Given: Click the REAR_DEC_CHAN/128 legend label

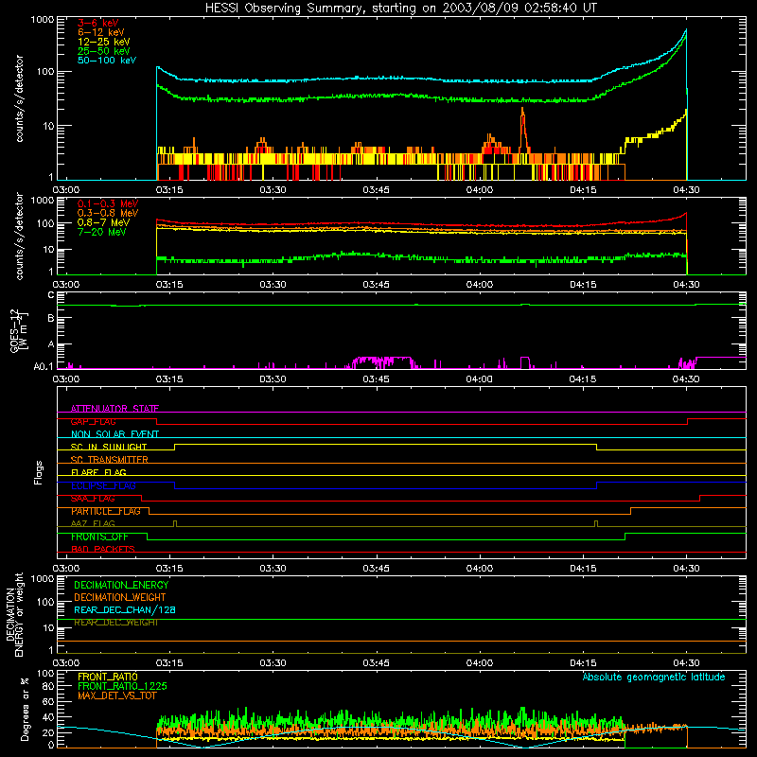Looking at the screenshot, I should click(125, 609).
